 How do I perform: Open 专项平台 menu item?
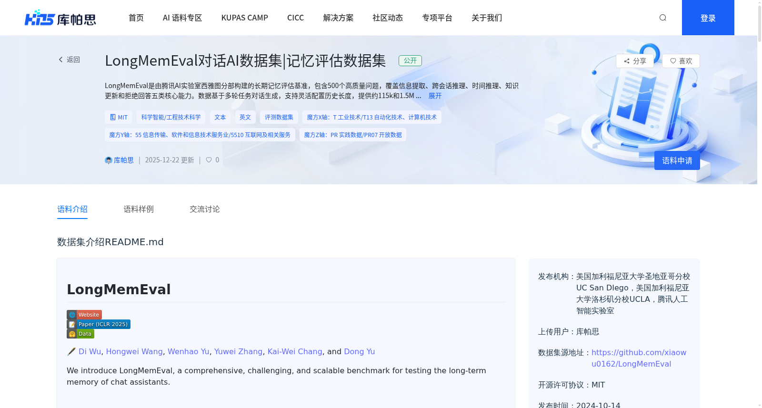(437, 18)
